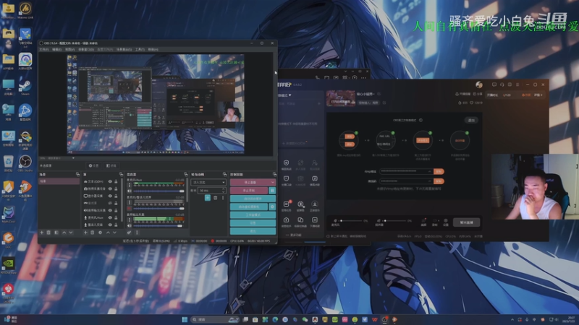Delete selected scene with scenes panel trash icon
Image resolution: width=579 pixels, height=325 pixels.
click(x=48, y=233)
